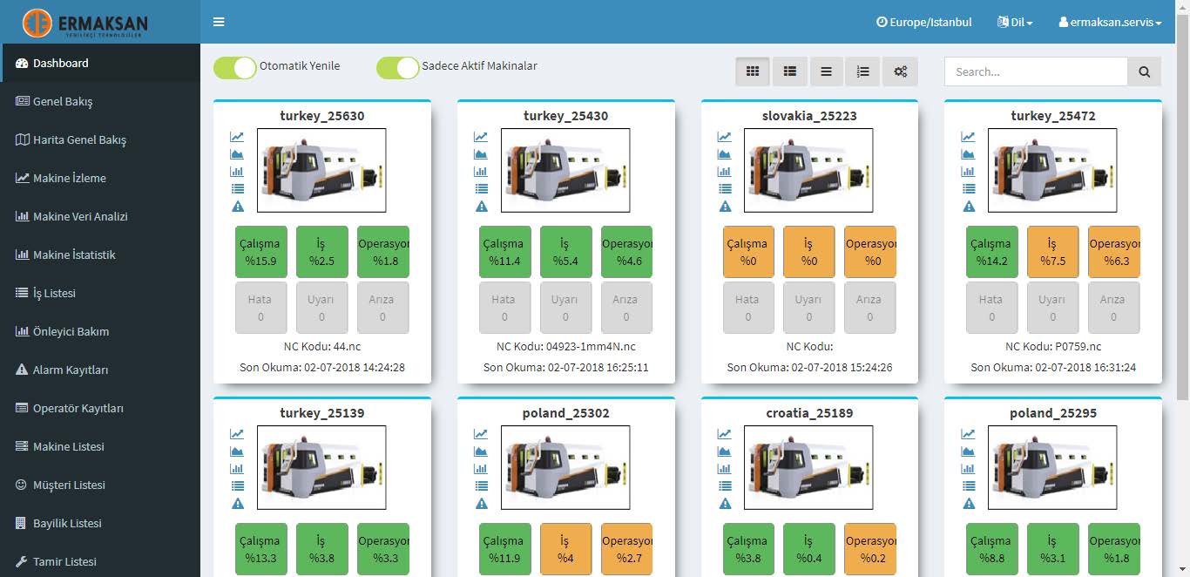Open view settings gears icon
Image resolution: width=1190 pixels, height=577 pixels.
pyautogui.click(x=900, y=71)
